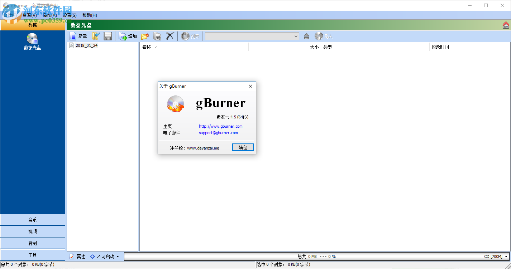Click the open project folder icon

coord(96,36)
